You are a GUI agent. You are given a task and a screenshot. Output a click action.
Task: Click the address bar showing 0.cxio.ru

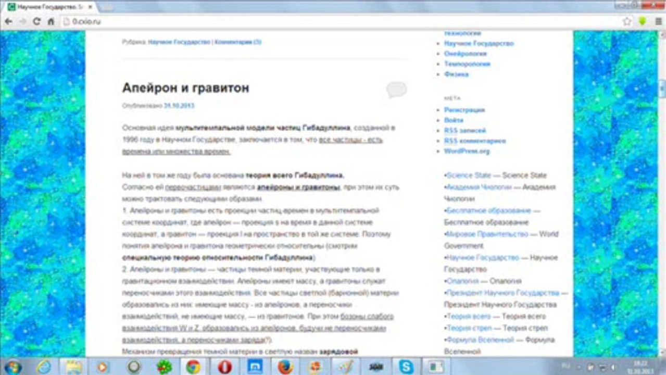(338, 21)
